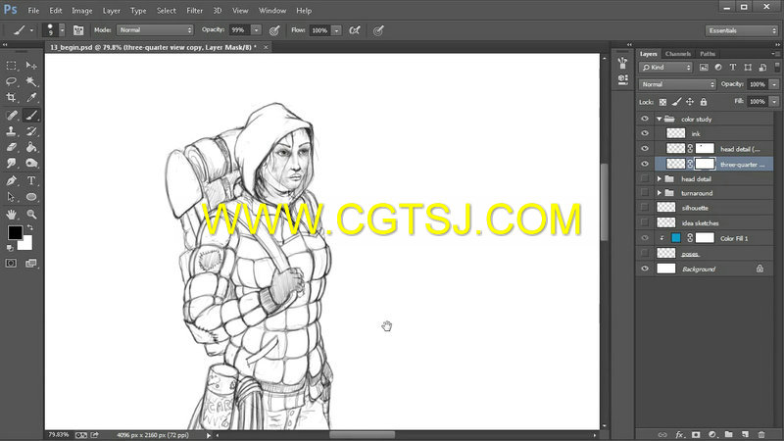Image resolution: width=784 pixels, height=441 pixels.
Task: Select the Ellipse shape tool
Action: [31, 197]
